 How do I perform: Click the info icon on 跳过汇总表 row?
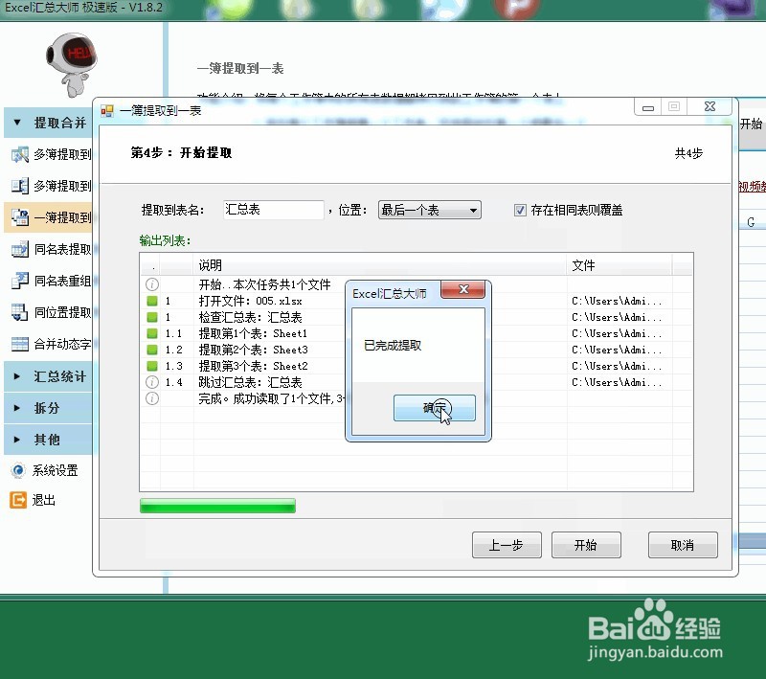[152, 382]
